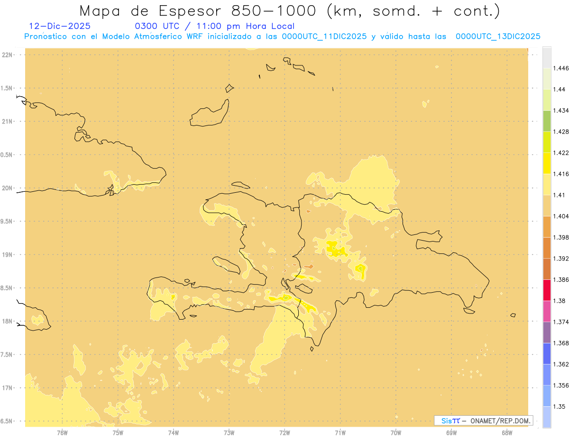Click the yellow-green swatch between 1.422 and 1.428
The height and width of the screenshot is (439, 569).
[x=547, y=142]
